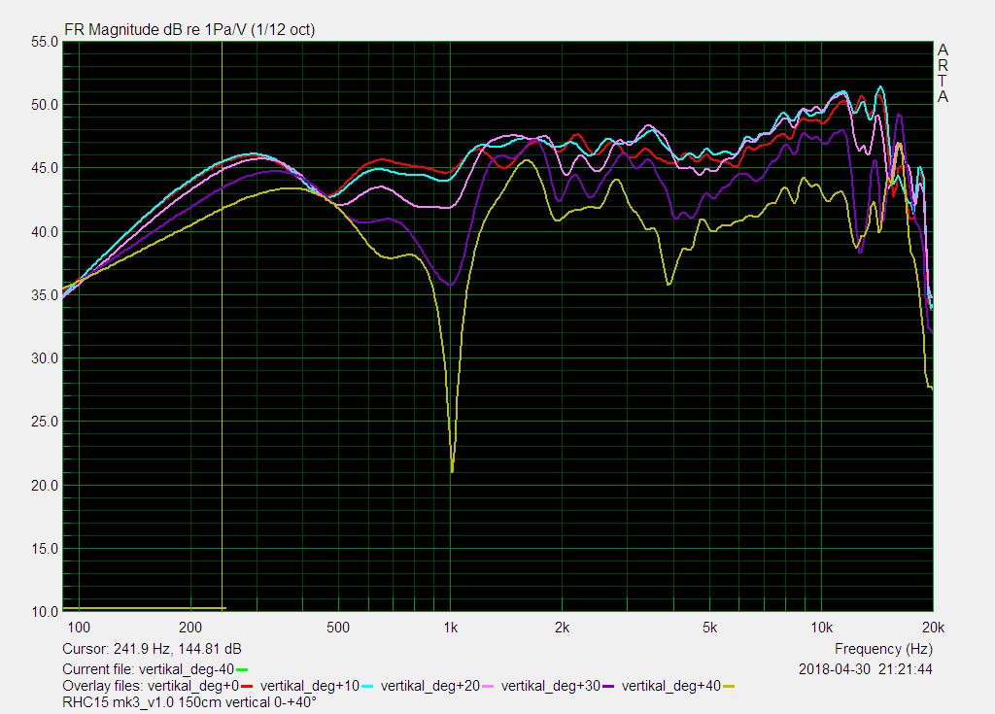Click the pink vertikal_deg+20 legend swatch

(x=488, y=686)
